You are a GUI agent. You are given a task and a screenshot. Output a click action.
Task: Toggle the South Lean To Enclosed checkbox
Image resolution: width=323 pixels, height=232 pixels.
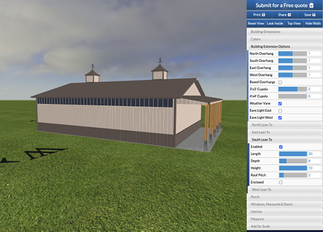click(x=280, y=183)
